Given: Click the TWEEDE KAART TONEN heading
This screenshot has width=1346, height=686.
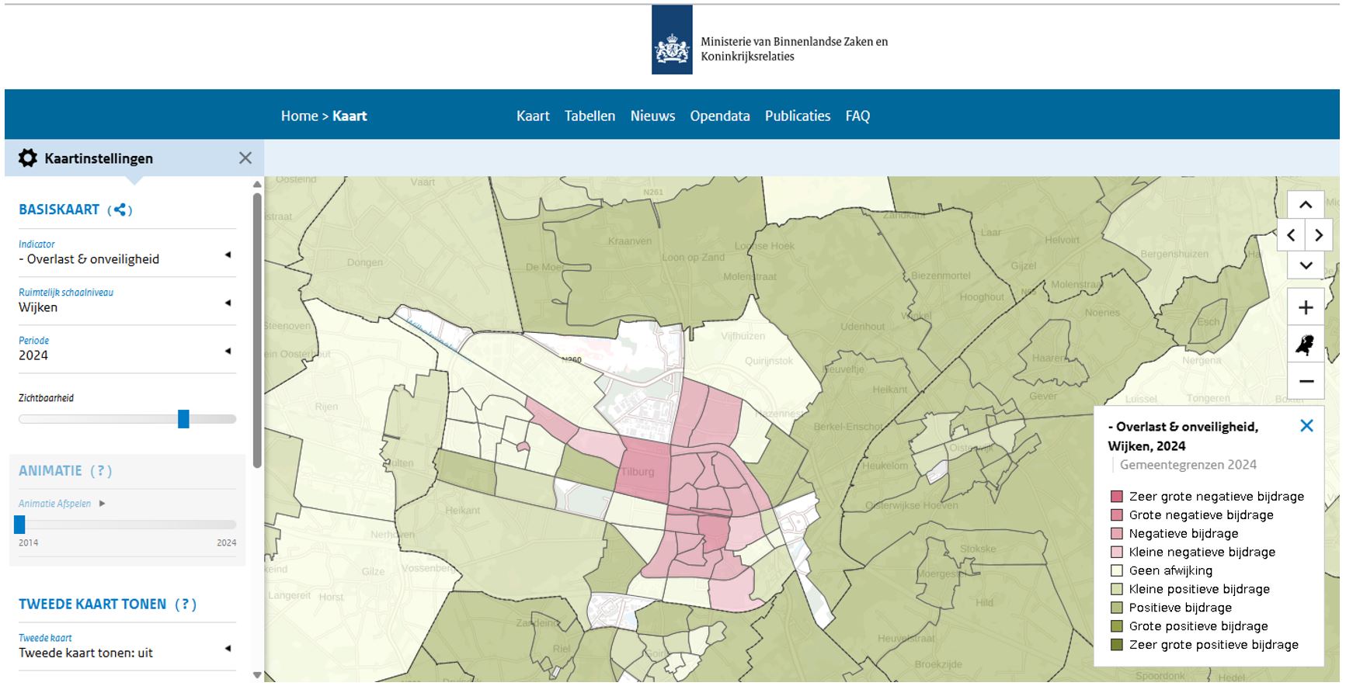Looking at the screenshot, I should pos(92,605).
